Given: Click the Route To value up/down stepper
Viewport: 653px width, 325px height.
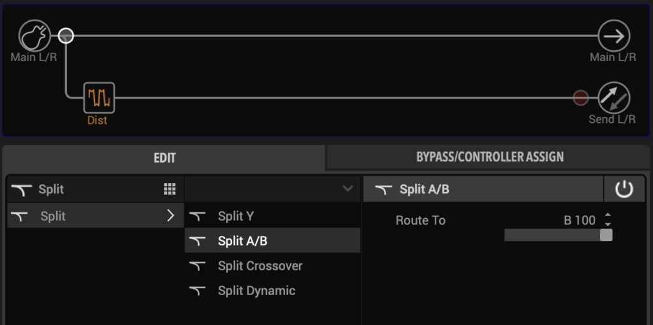Looking at the screenshot, I should pyautogui.click(x=608, y=219).
